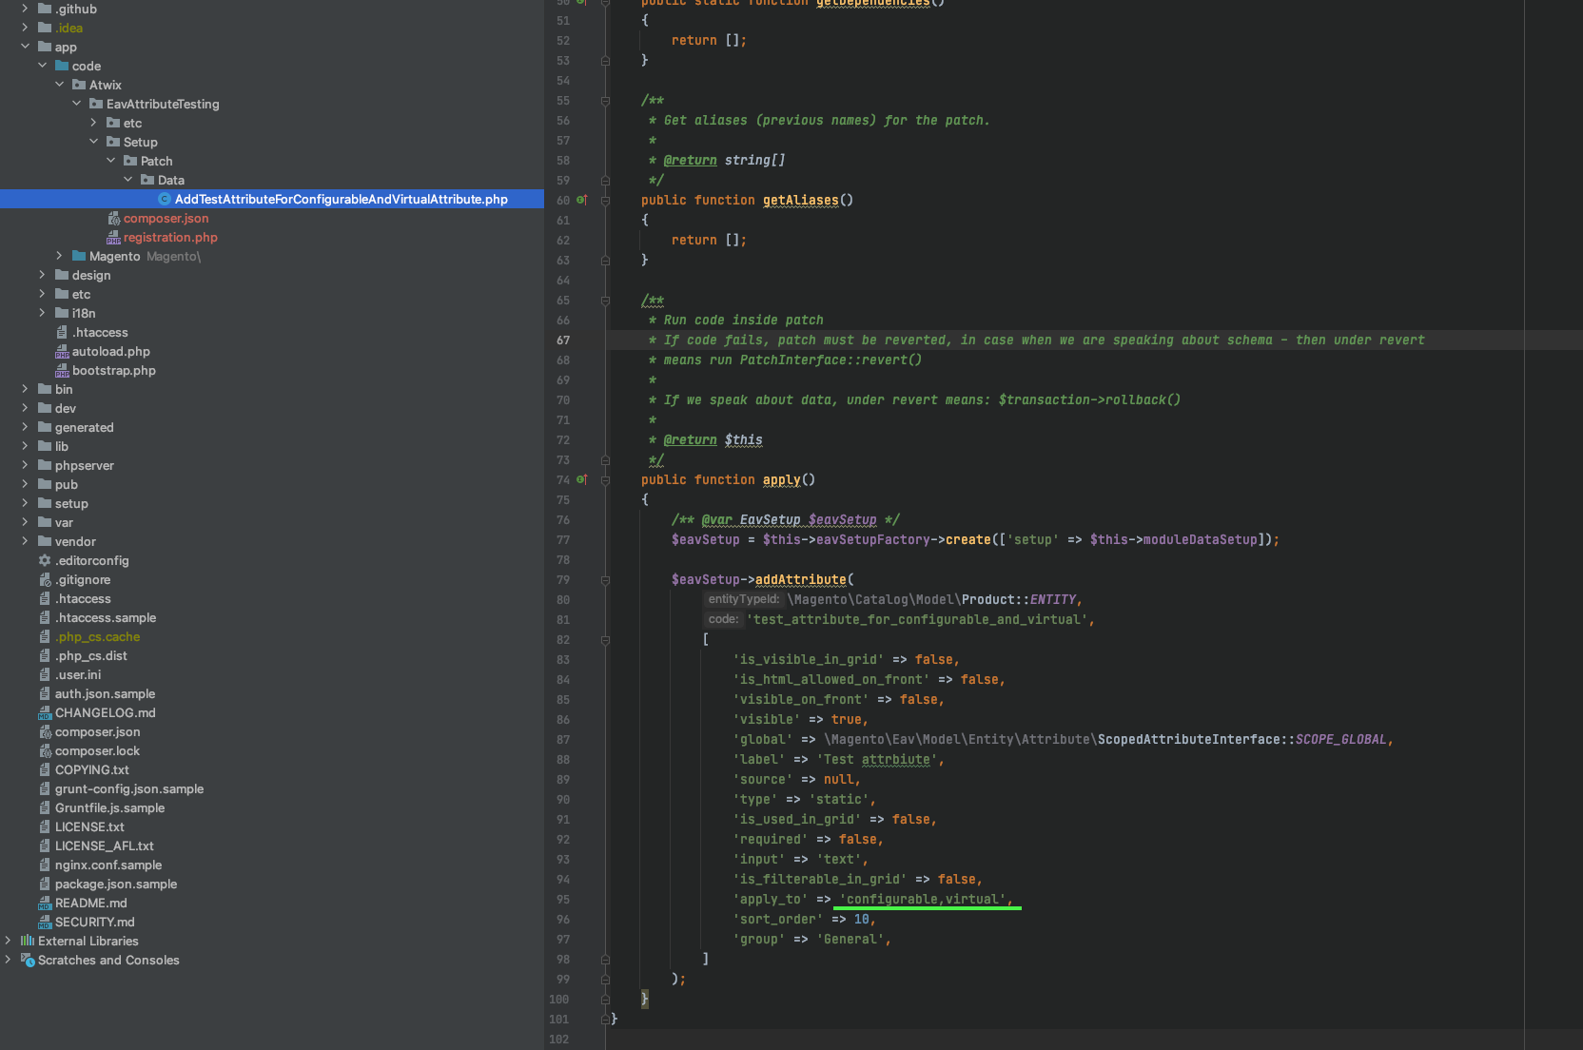This screenshot has height=1050, width=1583.
Task: Open .htaccess file inside app folder
Action: click(x=100, y=332)
